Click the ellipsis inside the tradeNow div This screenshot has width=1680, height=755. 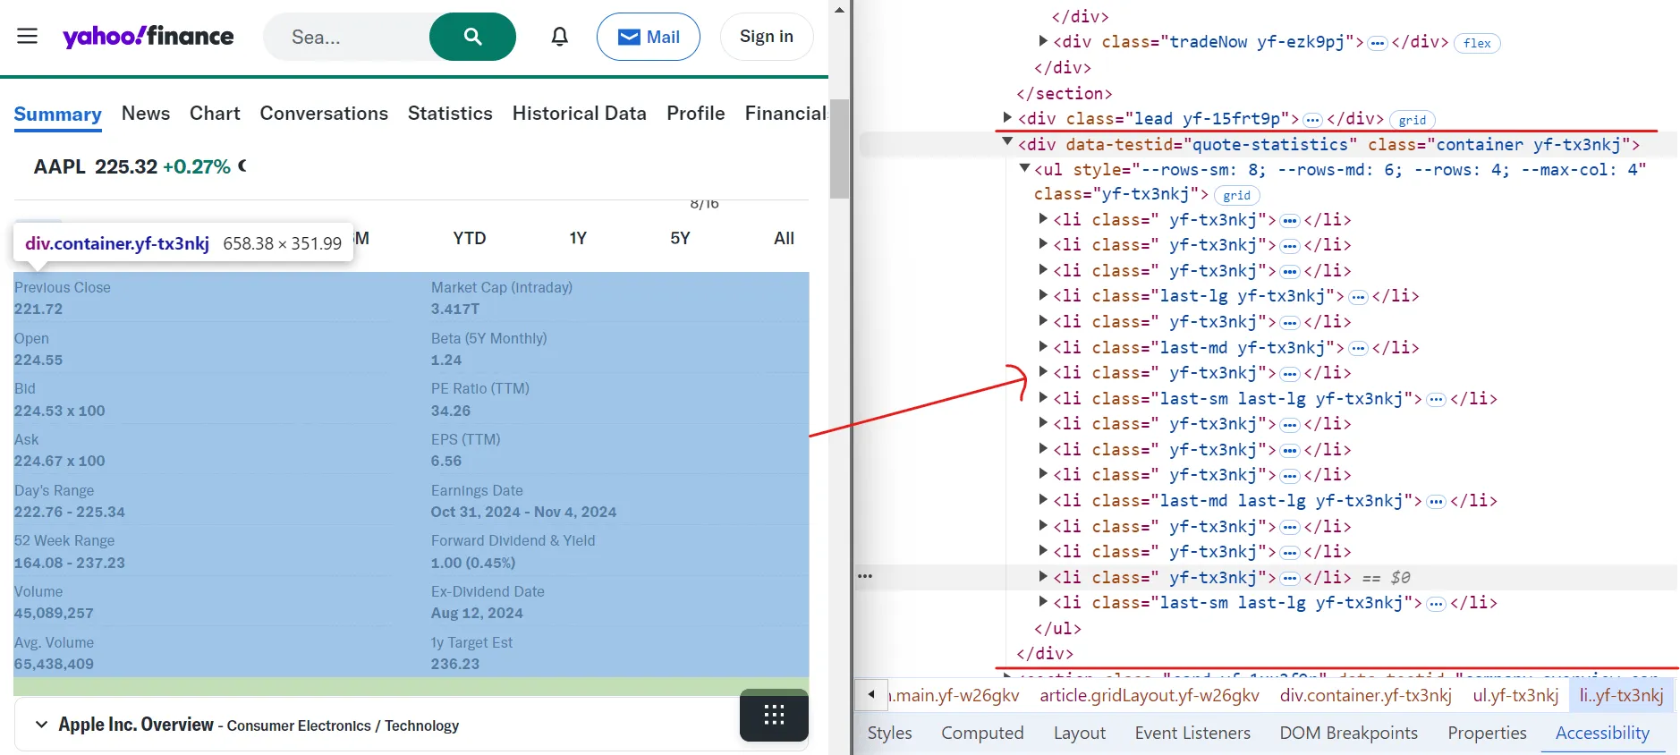pyautogui.click(x=1378, y=43)
